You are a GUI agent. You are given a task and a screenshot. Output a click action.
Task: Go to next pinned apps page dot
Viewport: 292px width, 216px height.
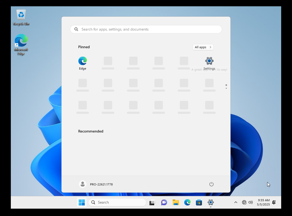click(x=226, y=88)
